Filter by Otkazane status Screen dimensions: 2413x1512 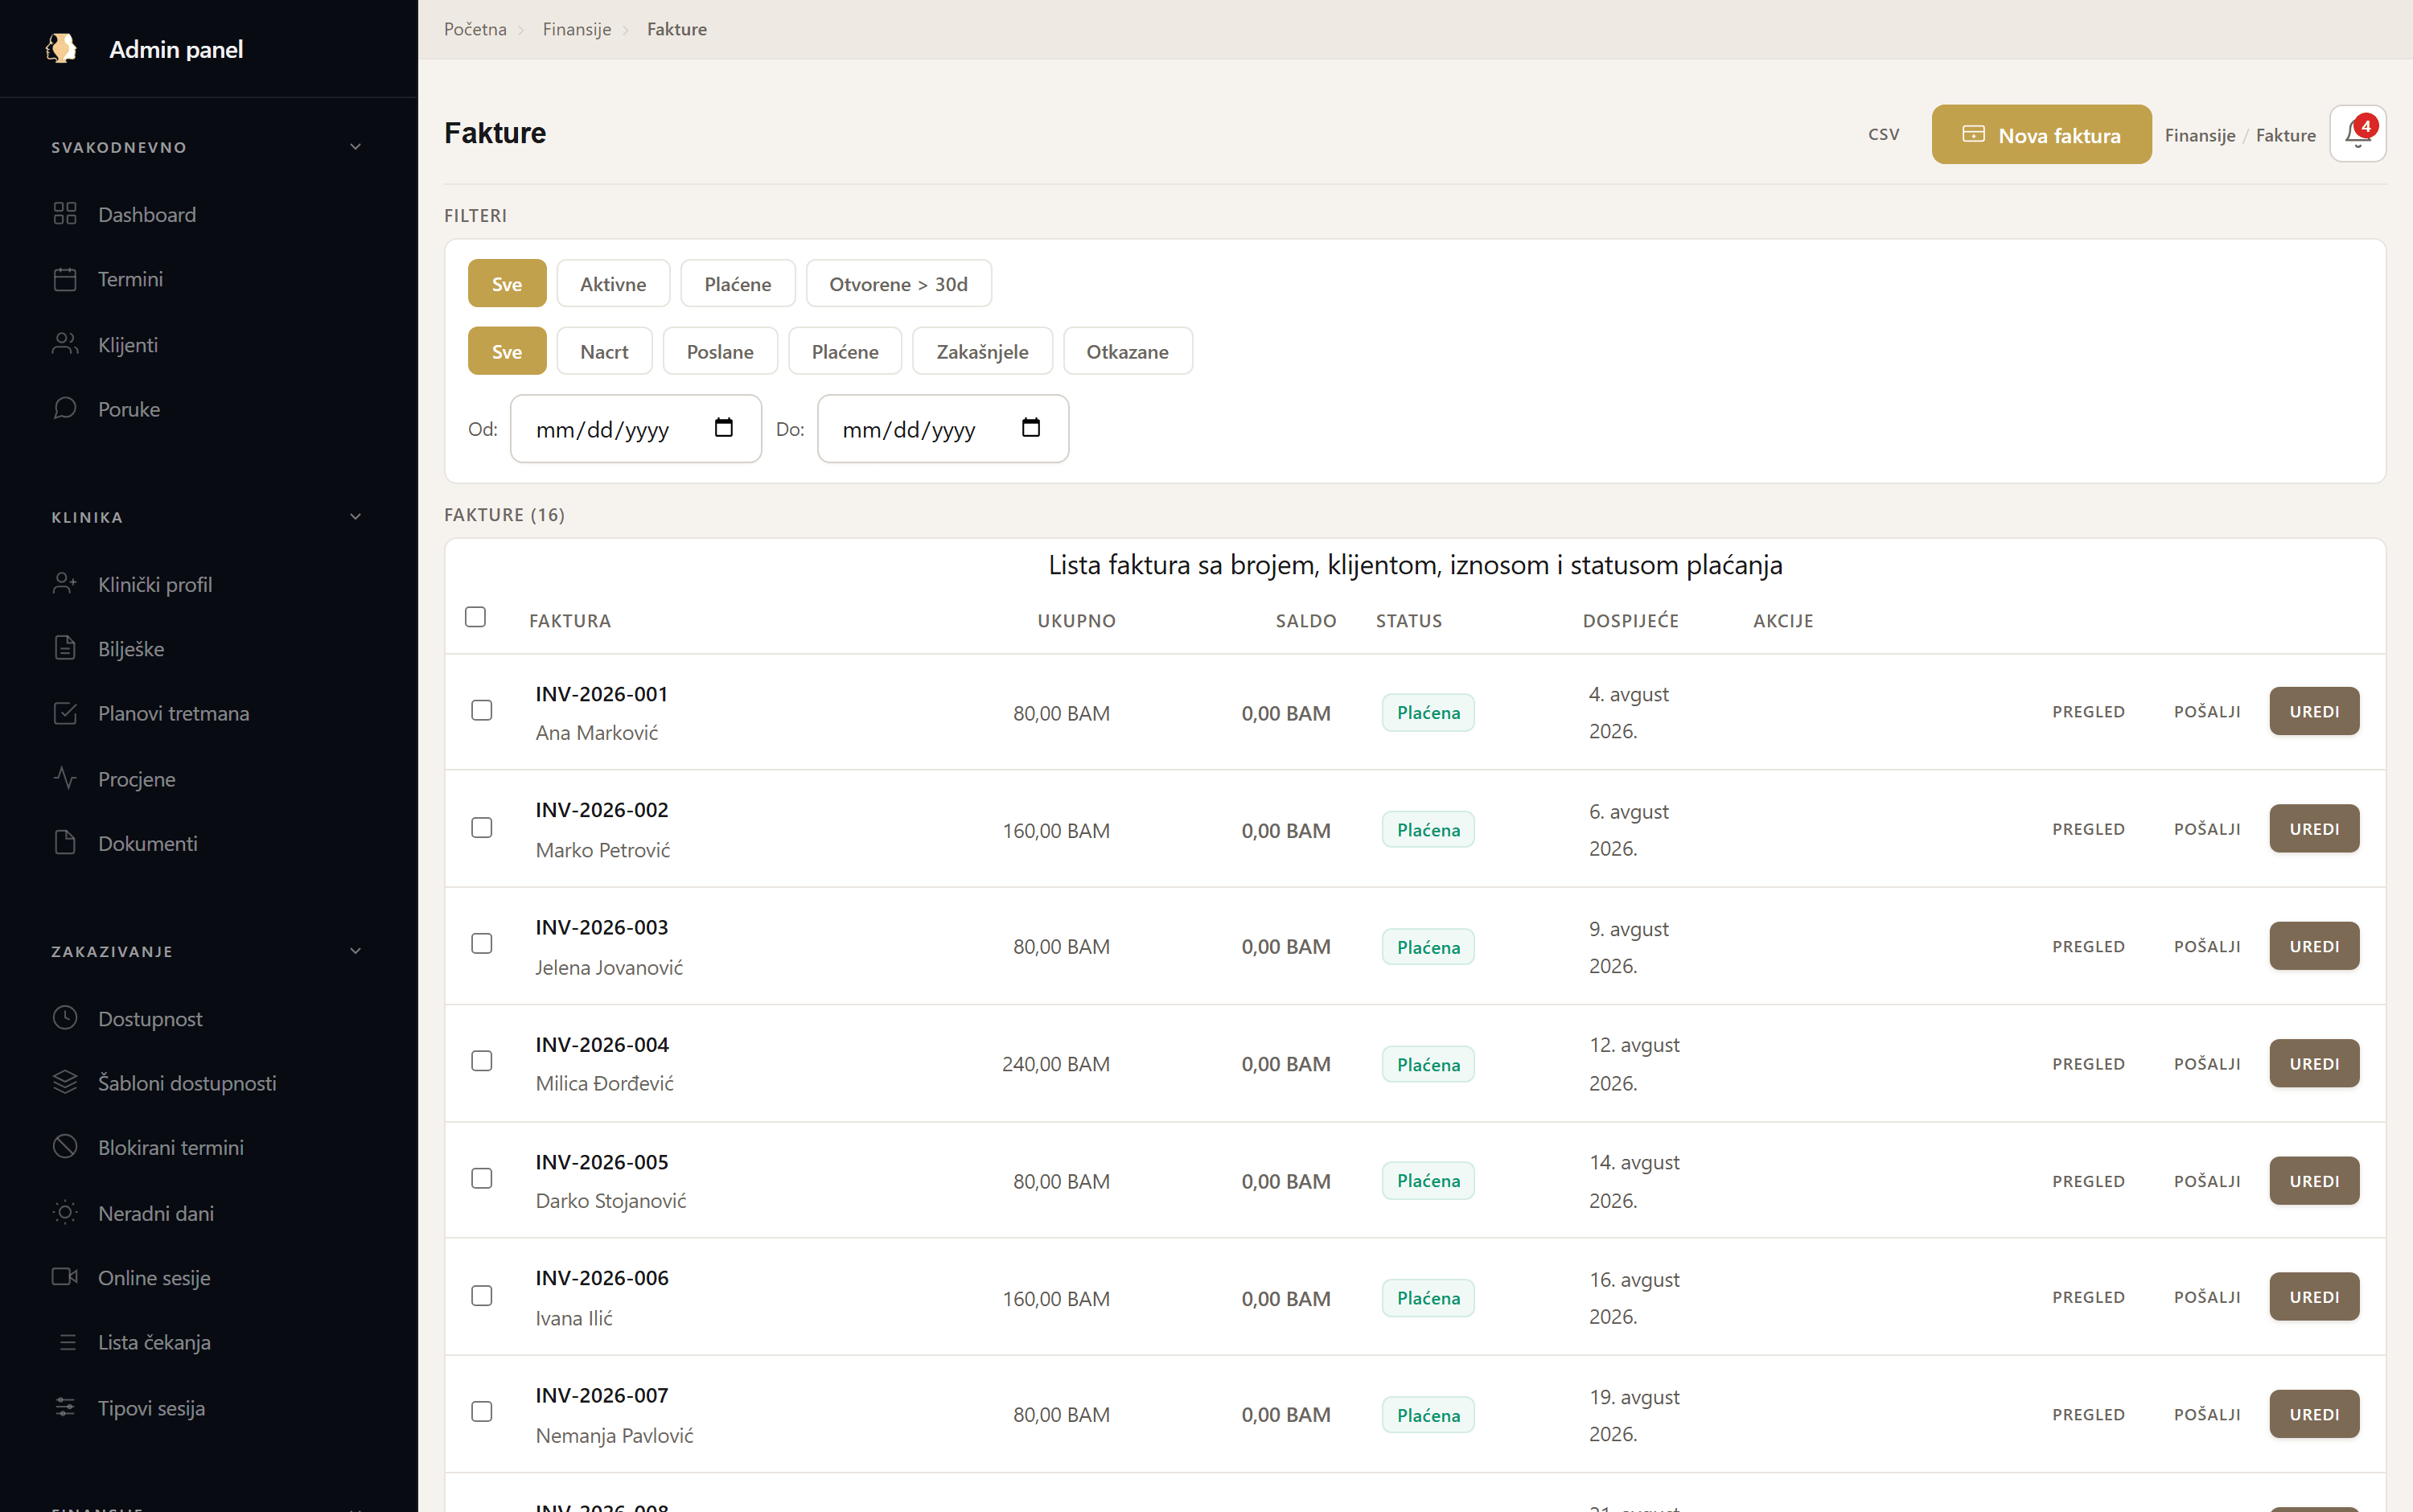pyautogui.click(x=1127, y=351)
